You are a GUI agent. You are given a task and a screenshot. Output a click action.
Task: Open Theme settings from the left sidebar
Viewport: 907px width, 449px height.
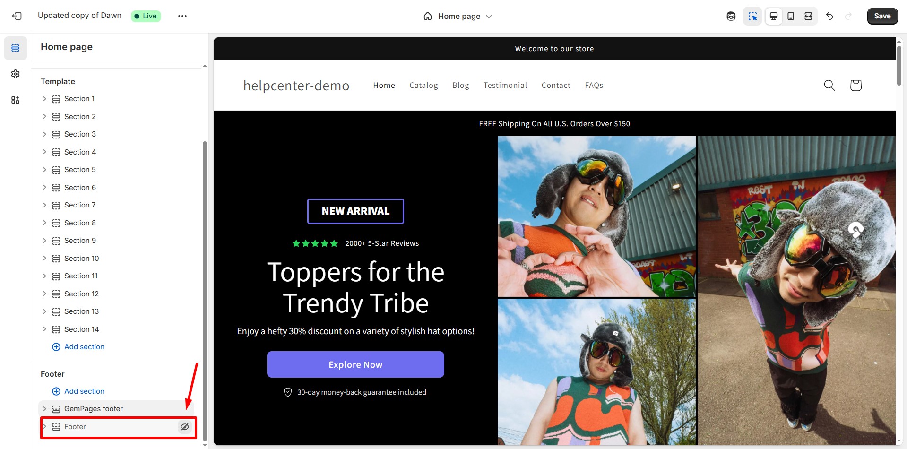pyautogui.click(x=15, y=74)
